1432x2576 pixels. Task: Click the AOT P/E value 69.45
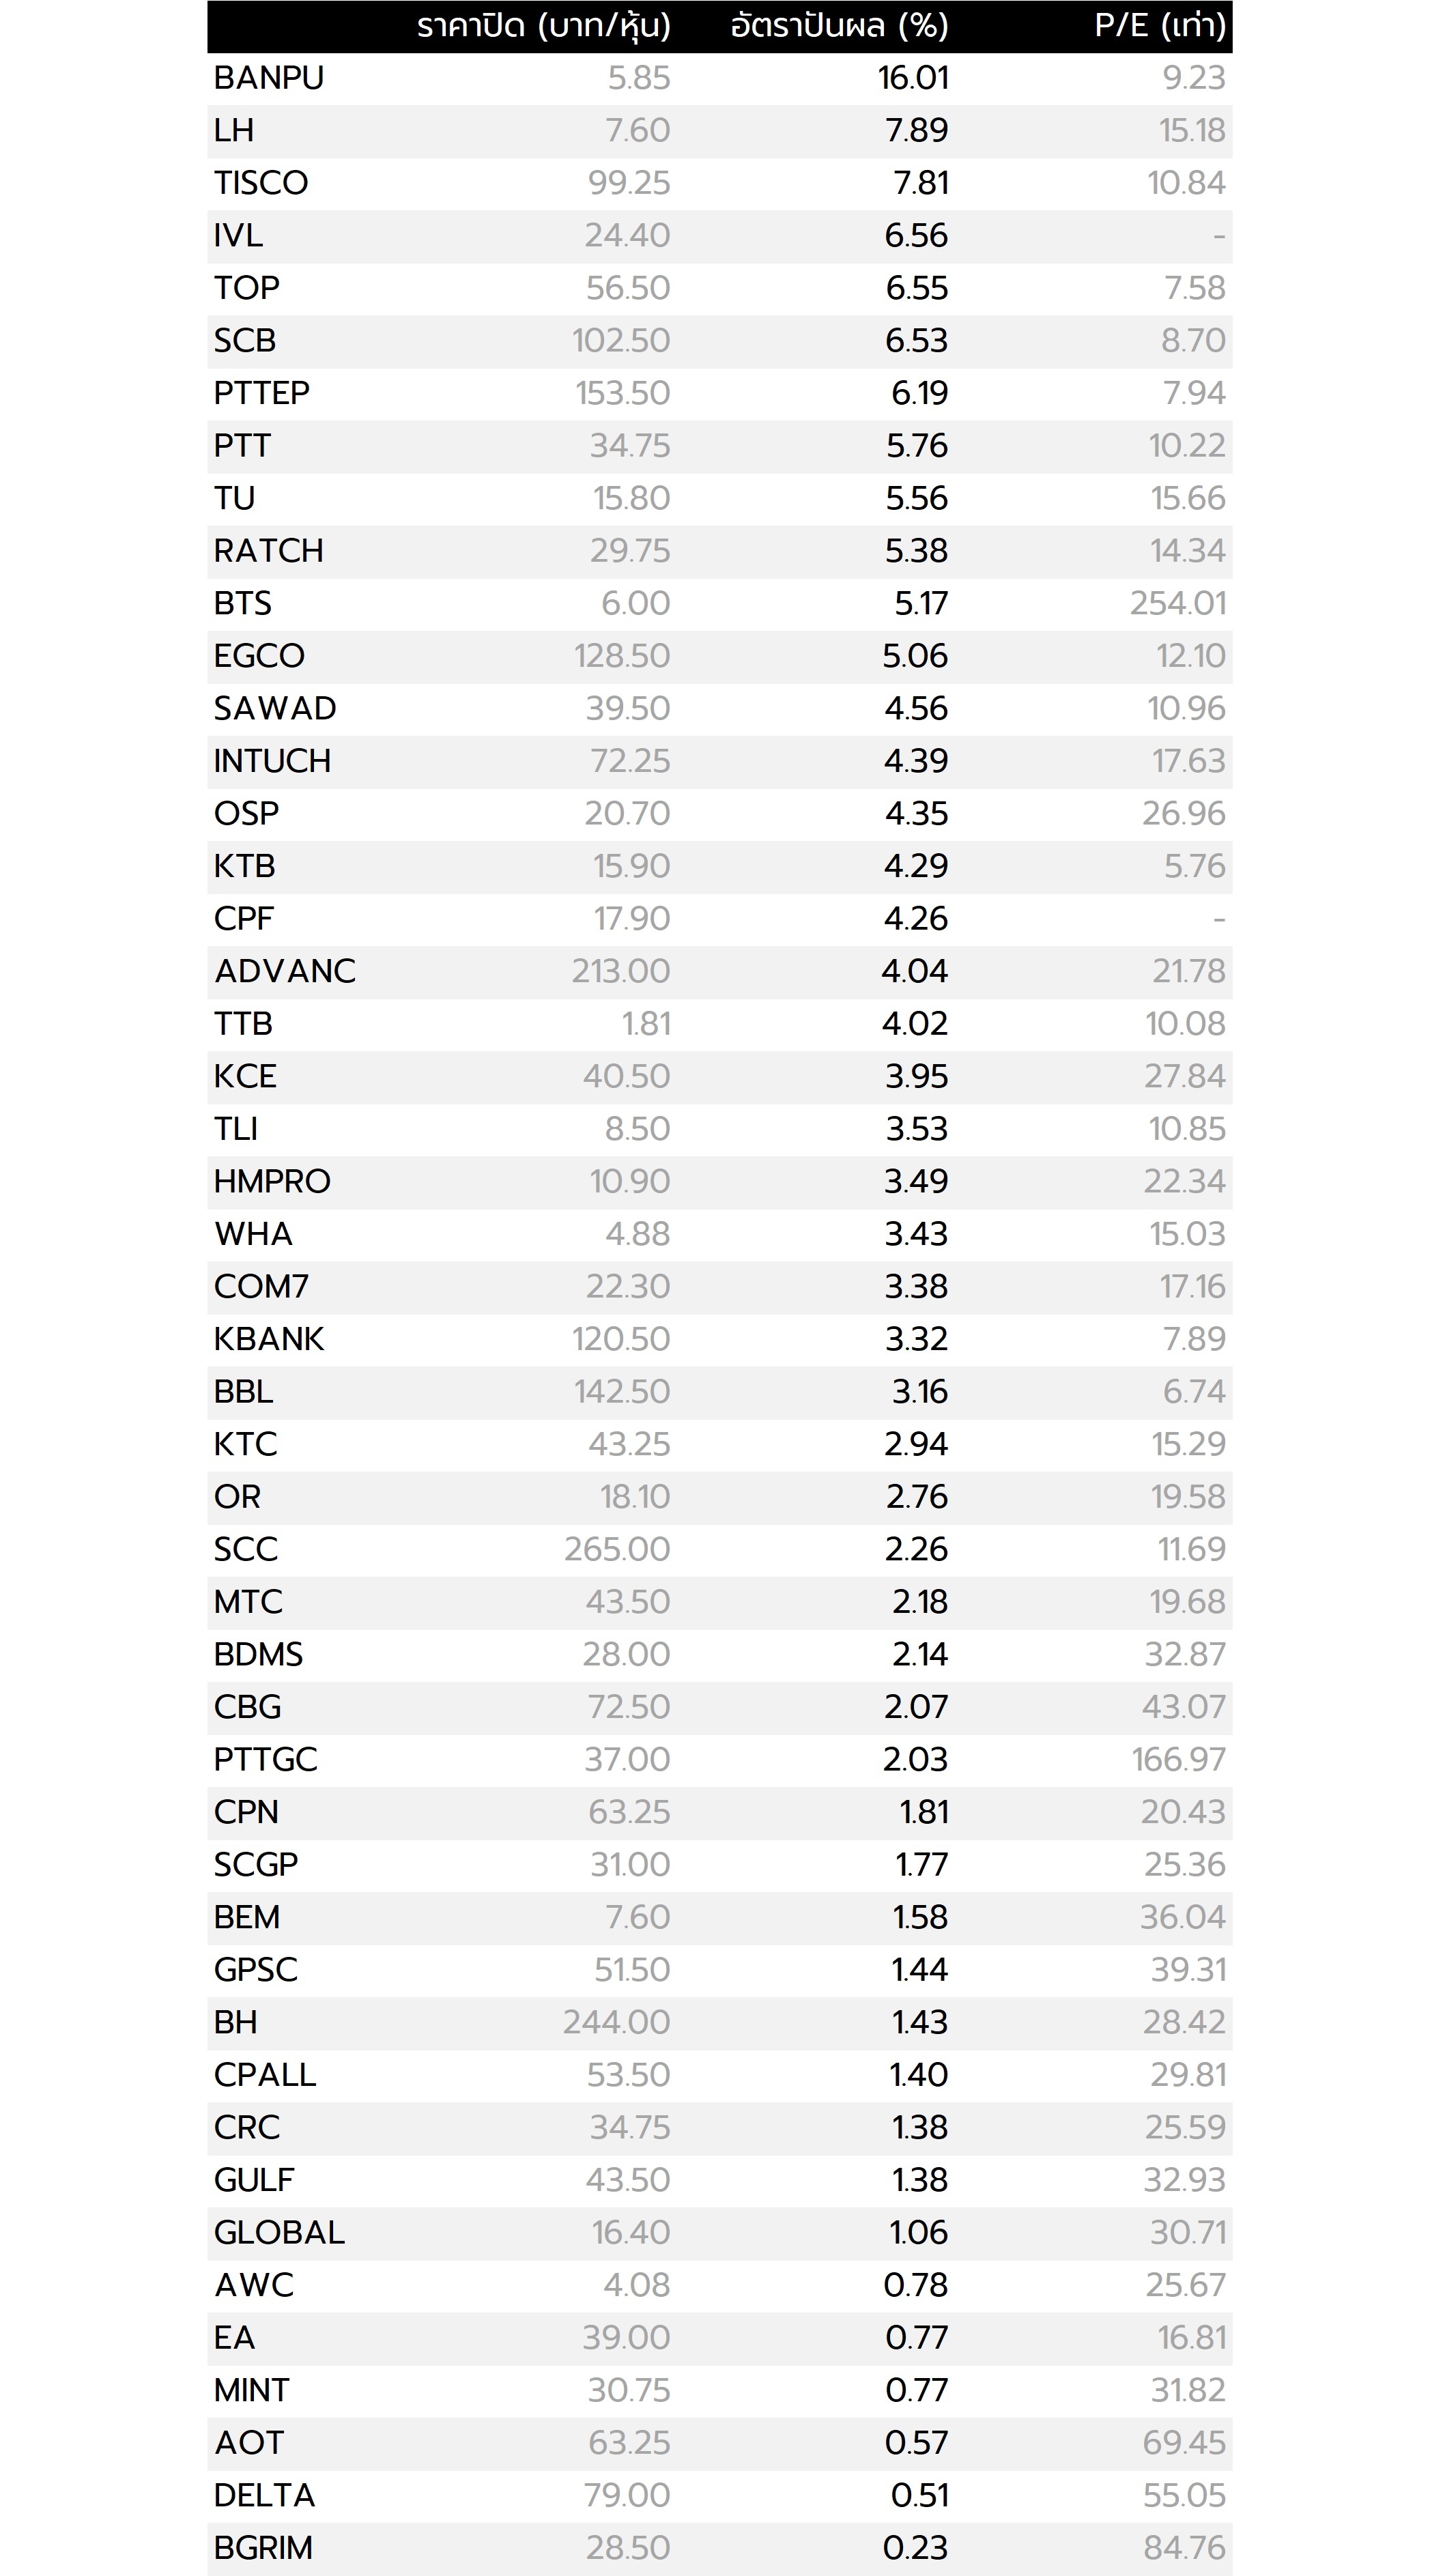pyautogui.click(x=1184, y=2443)
